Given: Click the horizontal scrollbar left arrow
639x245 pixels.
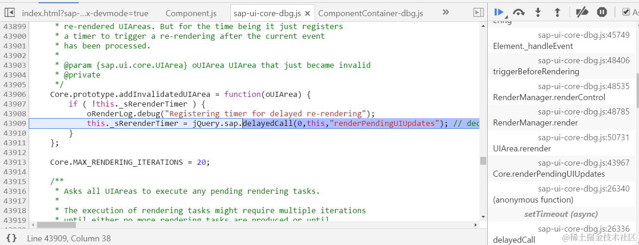Looking at the screenshot, I should point(32,225).
